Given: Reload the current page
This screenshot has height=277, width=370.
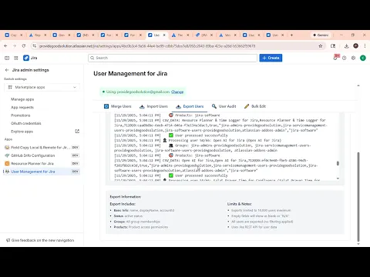Looking at the screenshot, I should click(x=24, y=46).
